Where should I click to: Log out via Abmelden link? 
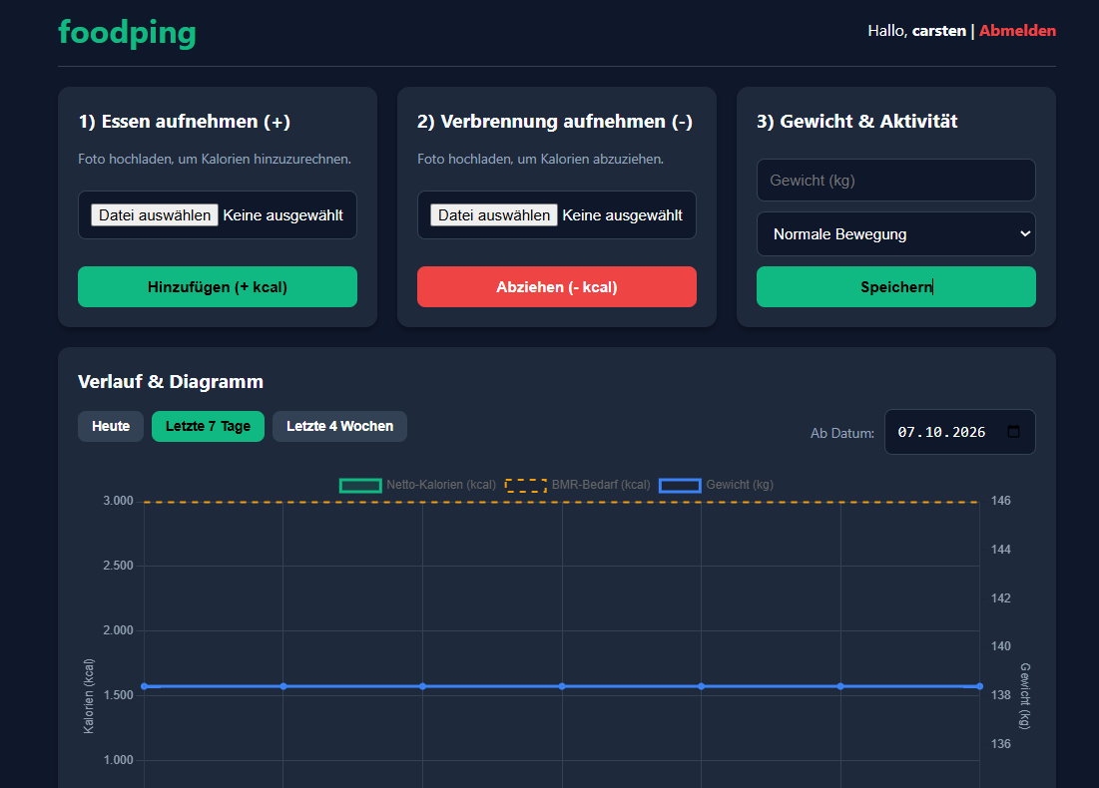click(1017, 31)
